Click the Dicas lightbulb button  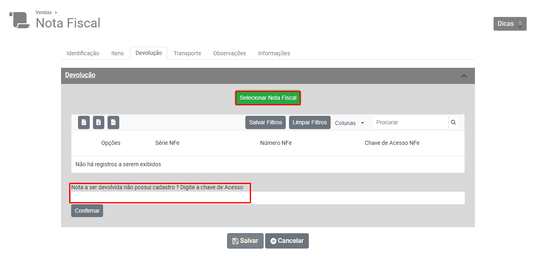coord(510,24)
